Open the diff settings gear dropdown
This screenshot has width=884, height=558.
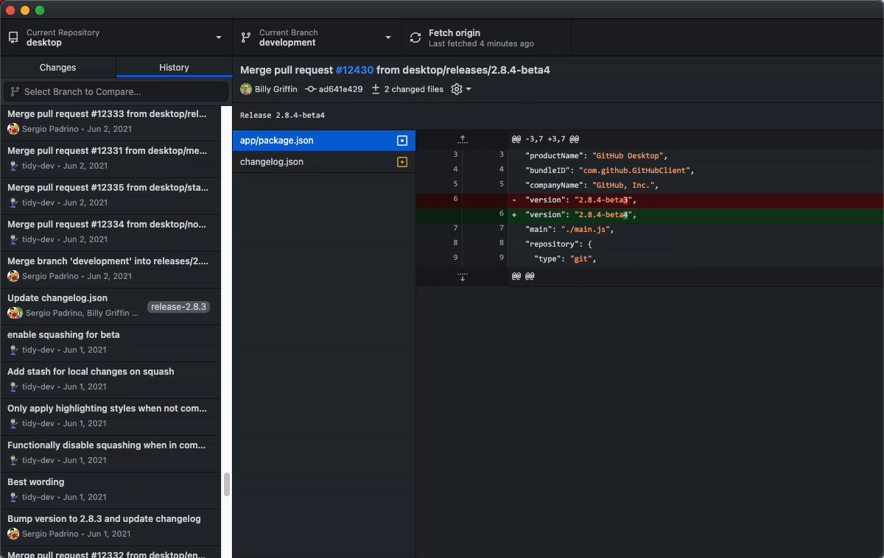tap(460, 89)
